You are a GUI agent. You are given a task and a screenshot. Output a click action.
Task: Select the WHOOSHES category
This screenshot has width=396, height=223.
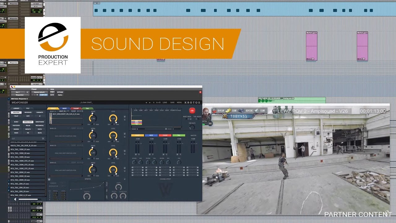28,112
